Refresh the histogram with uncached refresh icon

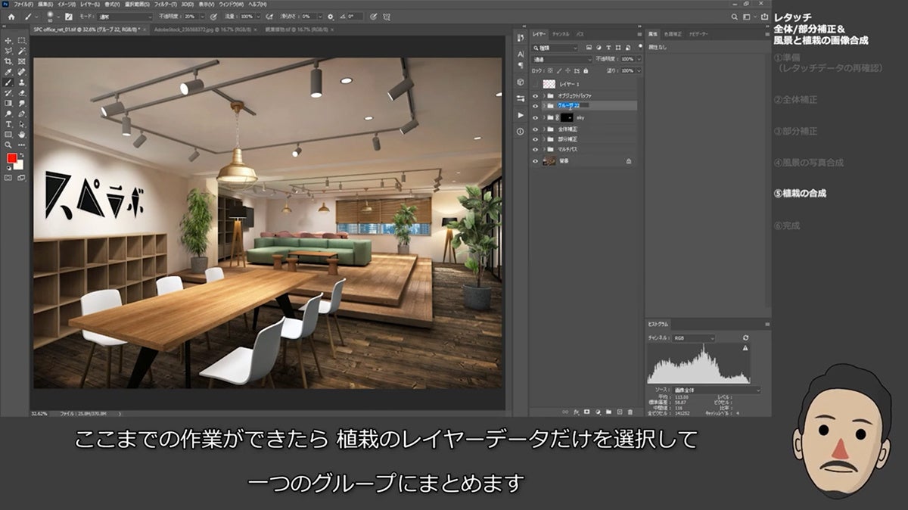click(x=745, y=337)
